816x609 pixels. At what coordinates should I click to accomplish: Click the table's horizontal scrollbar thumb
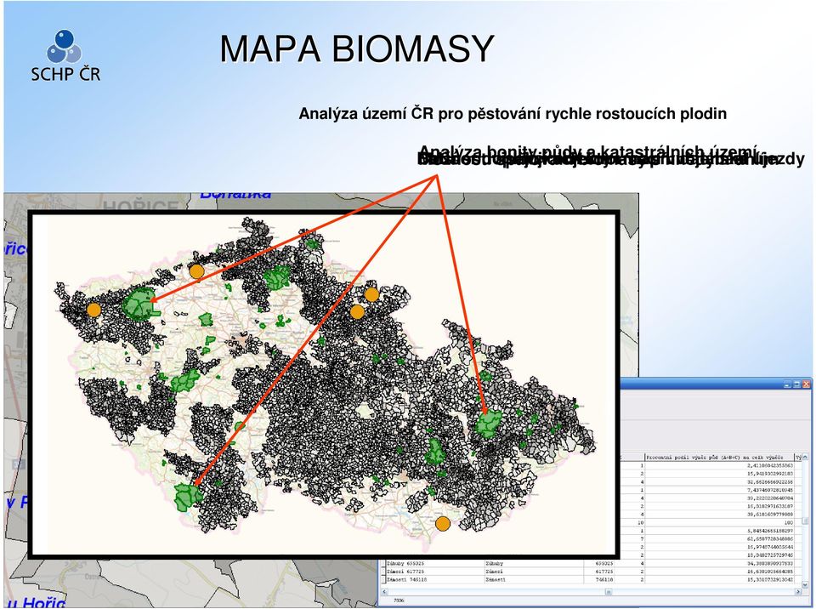pyautogui.click(x=608, y=592)
